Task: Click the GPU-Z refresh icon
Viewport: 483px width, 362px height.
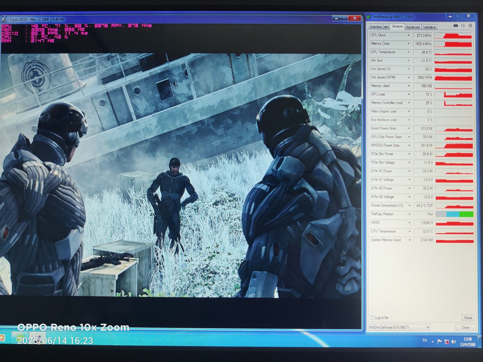Action: coord(463,26)
